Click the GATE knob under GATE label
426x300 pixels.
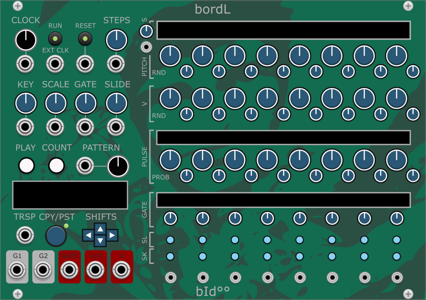[86, 103]
